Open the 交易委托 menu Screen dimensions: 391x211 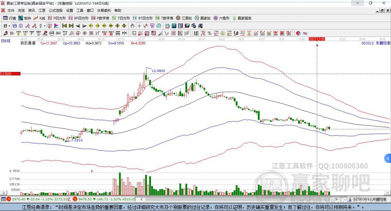click(104, 10)
